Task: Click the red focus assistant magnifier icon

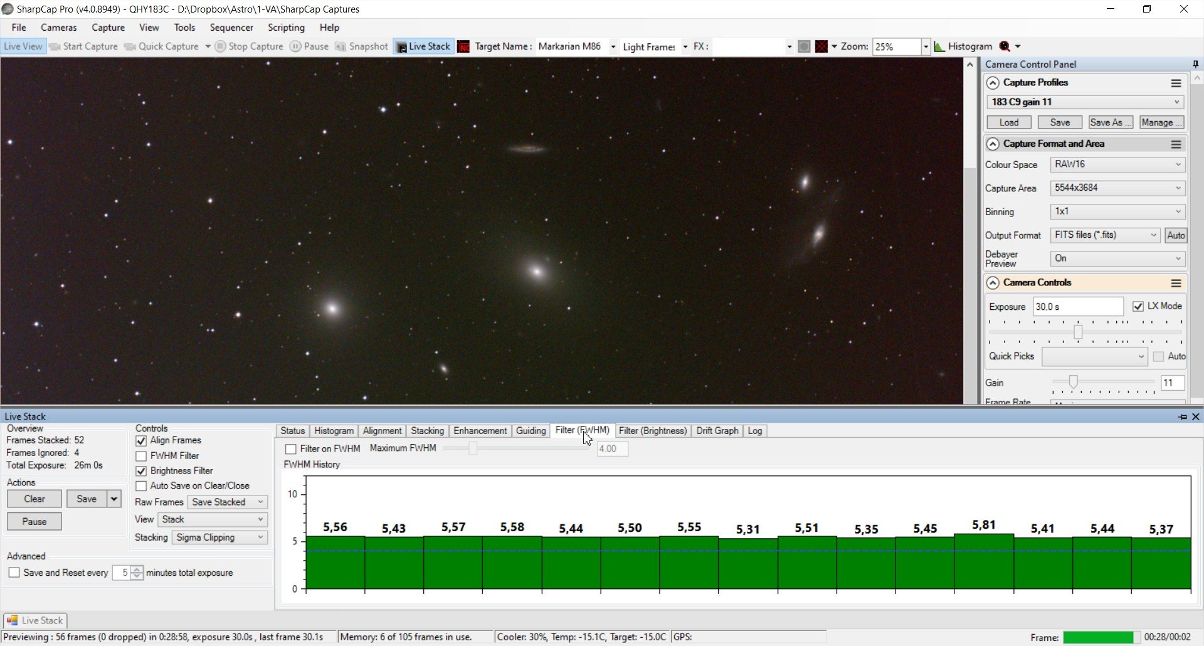Action: click(x=1005, y=46)
